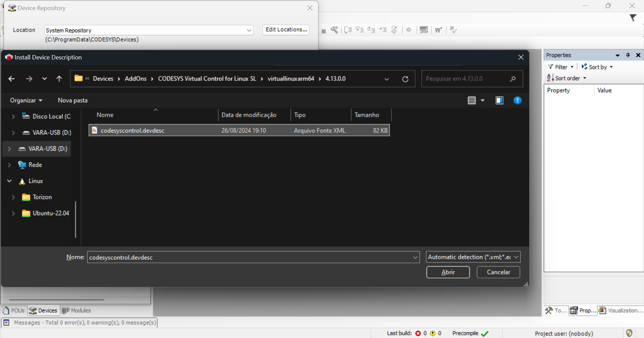
Task: Open the Properties panel options arrow
Action: tap(617, 55)
